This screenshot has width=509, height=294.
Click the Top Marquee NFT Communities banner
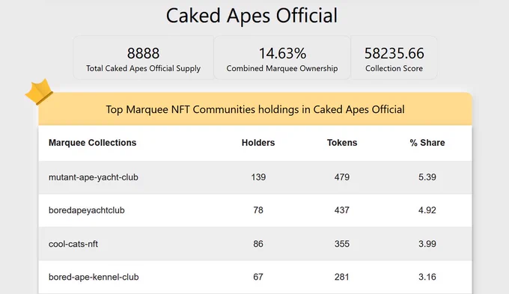tap(255, 109)
